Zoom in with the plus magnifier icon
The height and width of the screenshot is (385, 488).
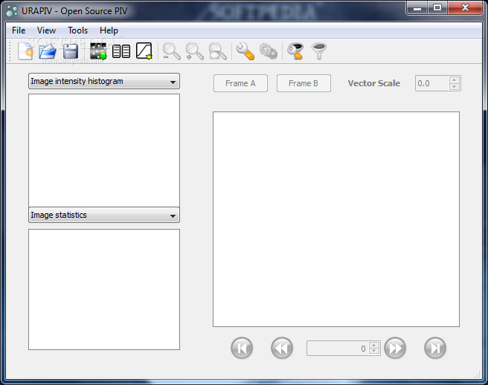194,51
